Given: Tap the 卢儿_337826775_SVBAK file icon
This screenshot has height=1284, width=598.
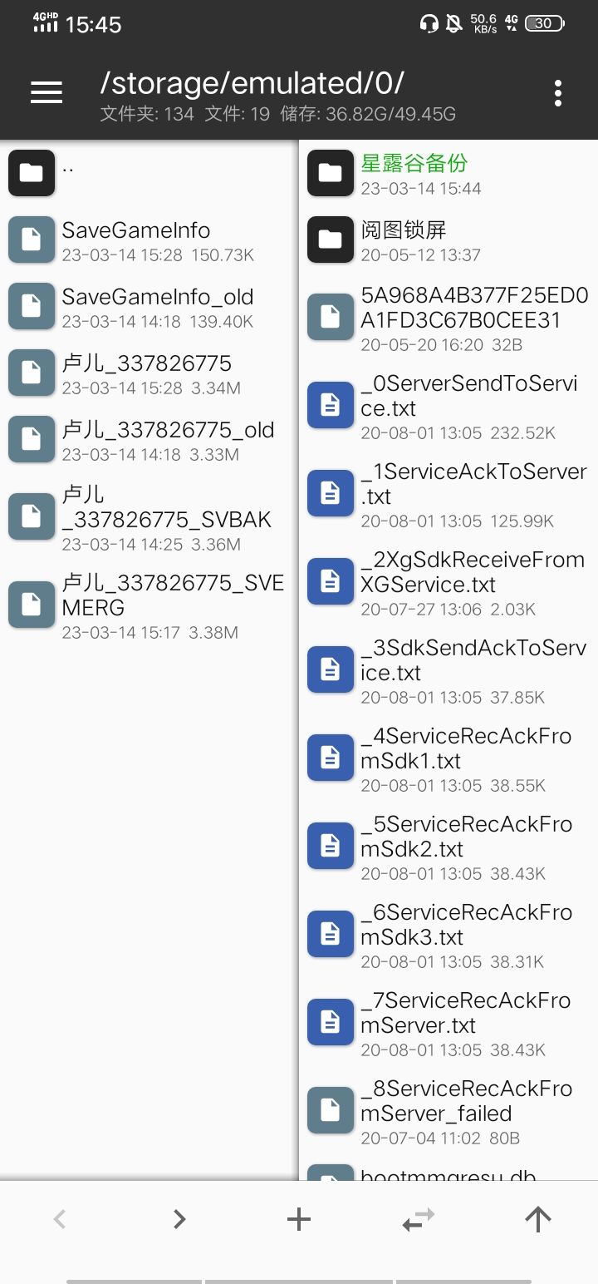Looking at the screenshot, I should (32, 516).
